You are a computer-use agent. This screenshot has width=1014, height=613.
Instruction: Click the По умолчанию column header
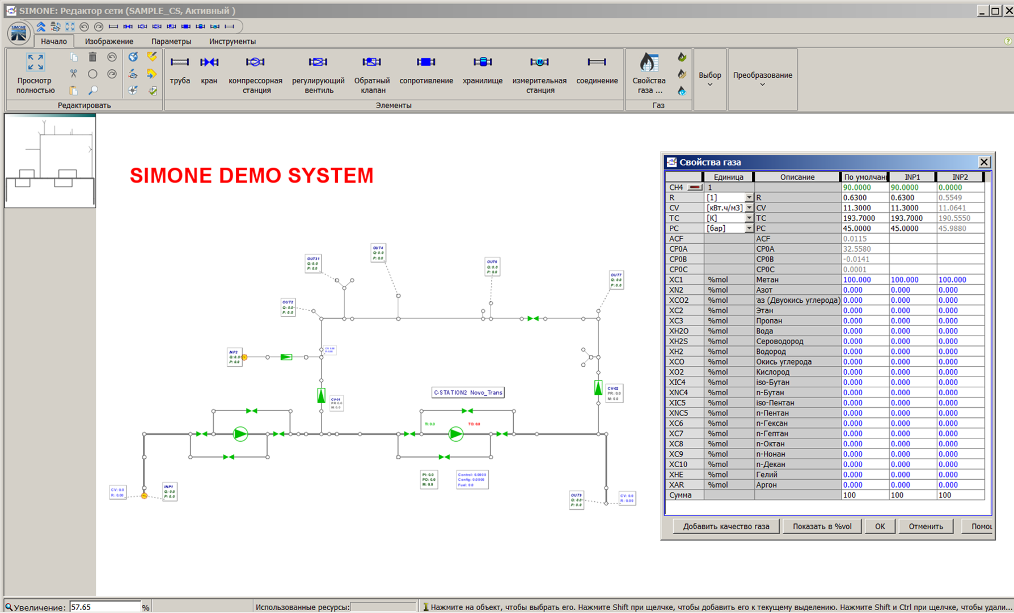tap(864, 177)
